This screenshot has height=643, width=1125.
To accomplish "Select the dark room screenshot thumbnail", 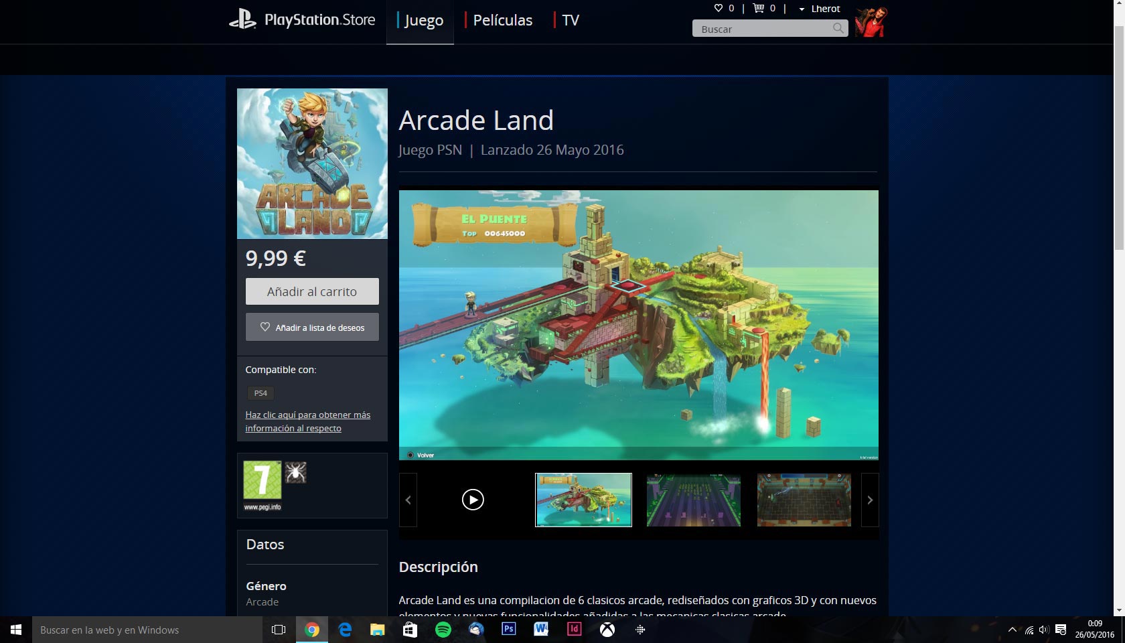I will click(804, 500).
